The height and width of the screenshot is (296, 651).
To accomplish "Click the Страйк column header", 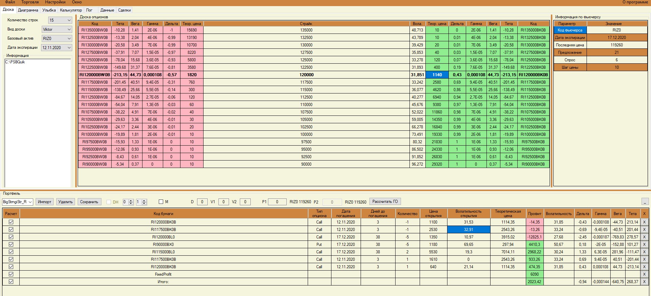I will tap(306, 24).
